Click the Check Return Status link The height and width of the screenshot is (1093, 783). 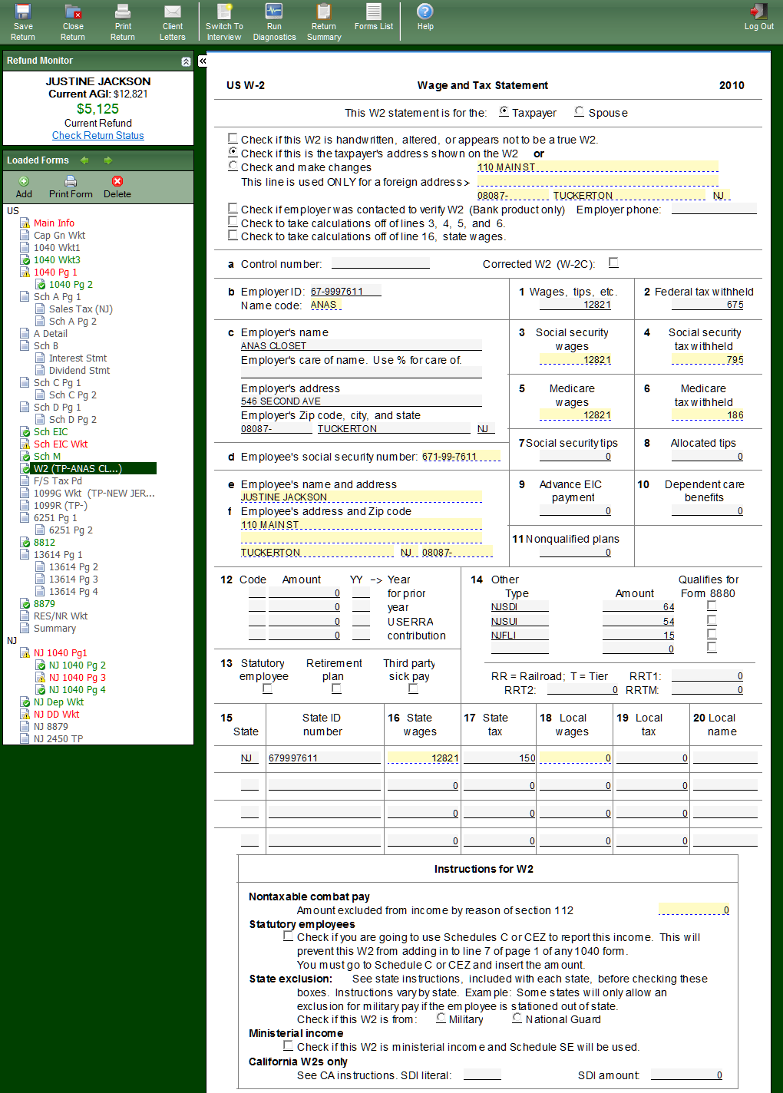coord(98,136)
